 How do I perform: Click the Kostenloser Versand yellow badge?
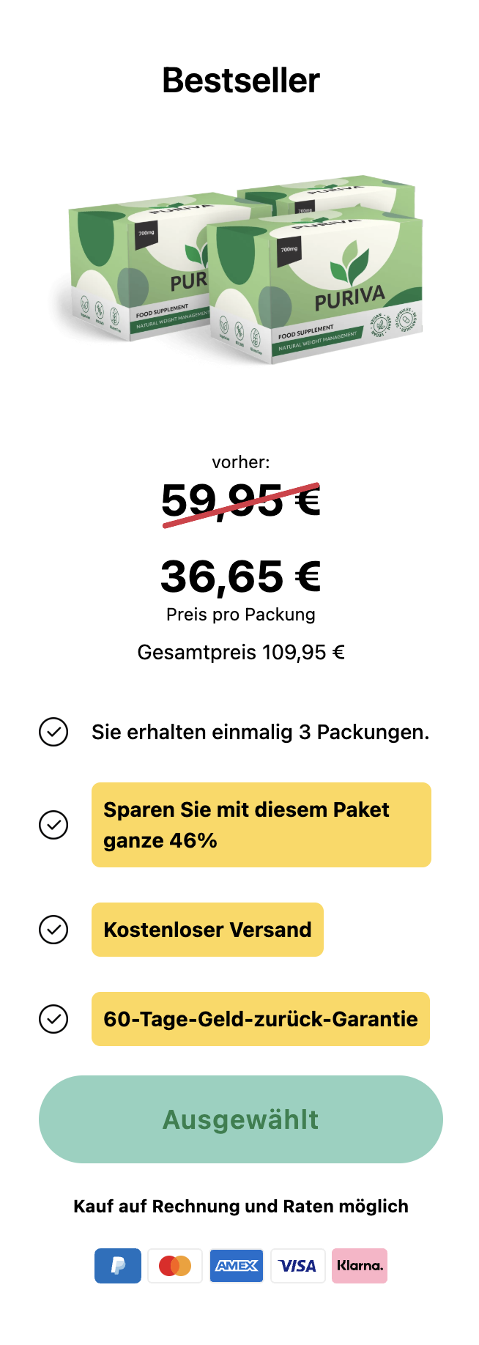click(x=207, y=930)
